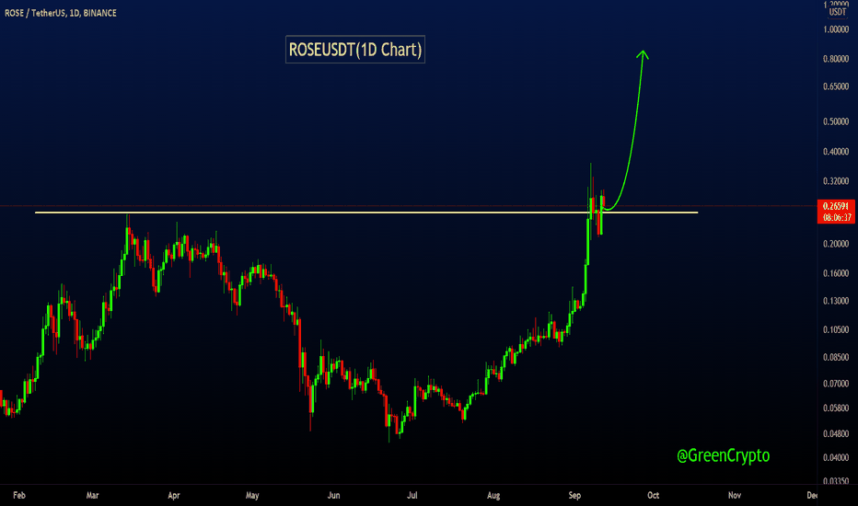Click the Feb label on time axis
This screenshot has width=858, height=506.
click(x=19, y=495)
